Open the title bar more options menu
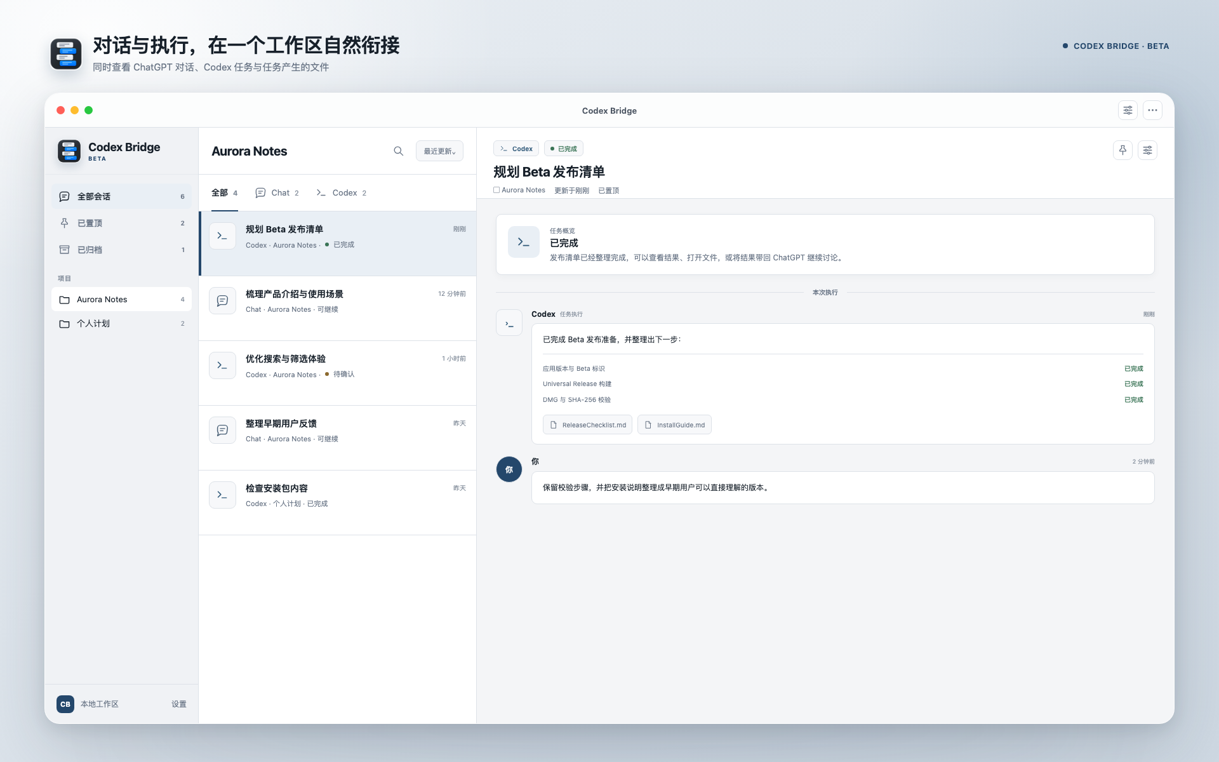 pos(1152,110)
